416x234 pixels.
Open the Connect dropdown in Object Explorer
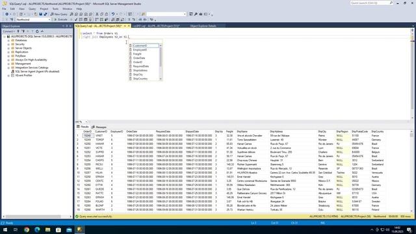point(8,31)
